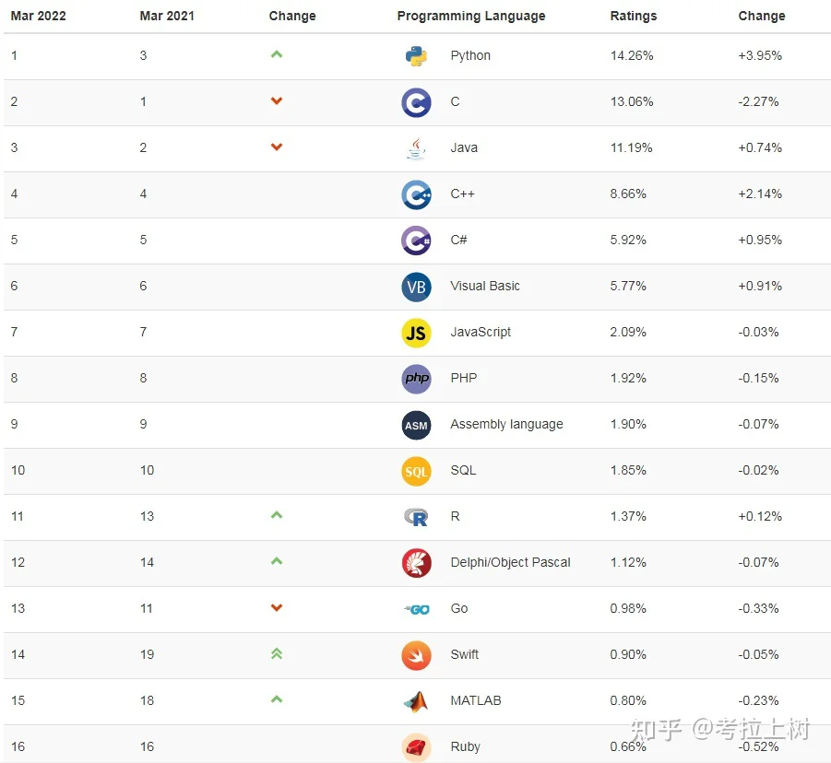Click the MATLAB logo icon
Image resolution: width=831 pixels, height=763 pixels.
tap(416, 701)
